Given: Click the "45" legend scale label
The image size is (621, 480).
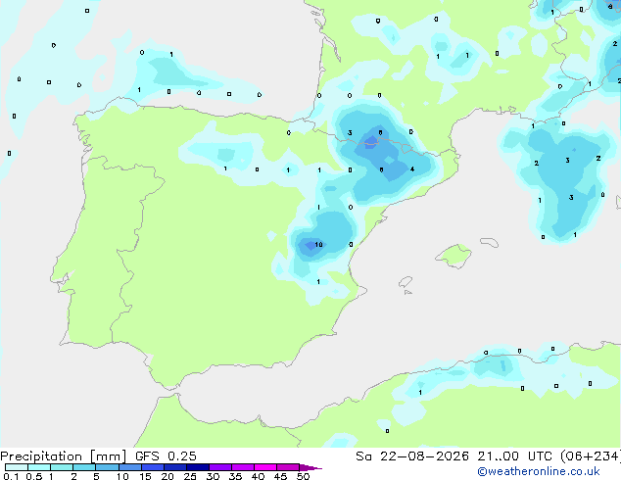Looking at the screenshot, I should pyautogui.click(x=280, y=476).
